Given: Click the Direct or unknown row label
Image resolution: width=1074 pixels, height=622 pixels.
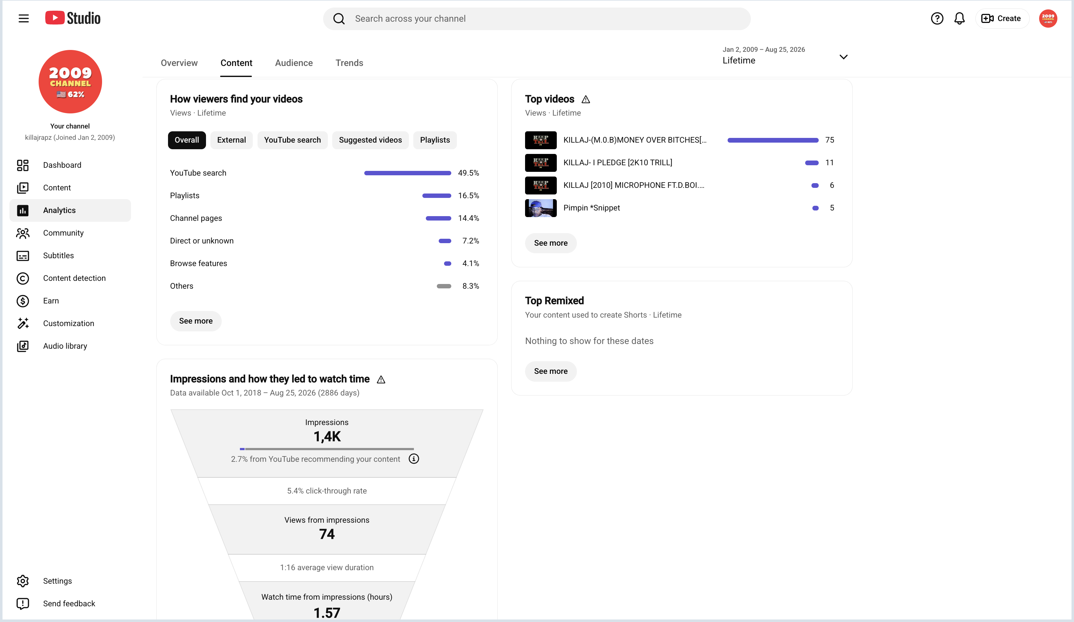Looking at the screenshot, I should [202, 240].
